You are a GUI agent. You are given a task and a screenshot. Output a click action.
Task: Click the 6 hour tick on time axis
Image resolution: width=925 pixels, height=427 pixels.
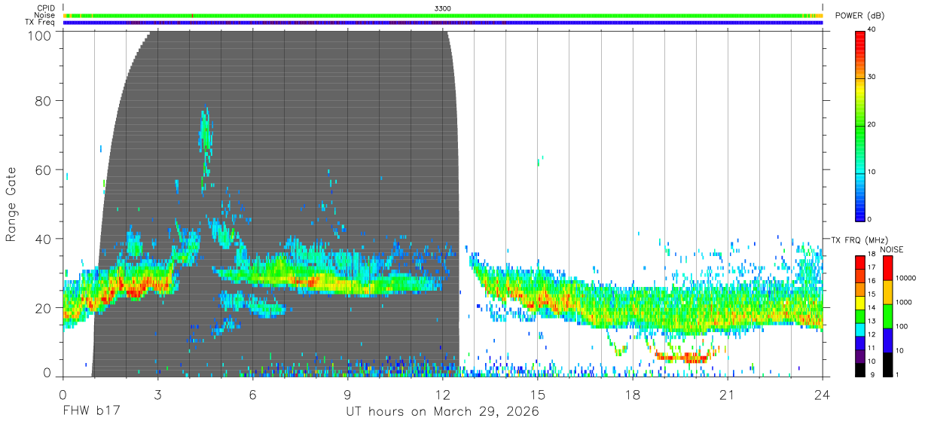click(x=253, y=394)
